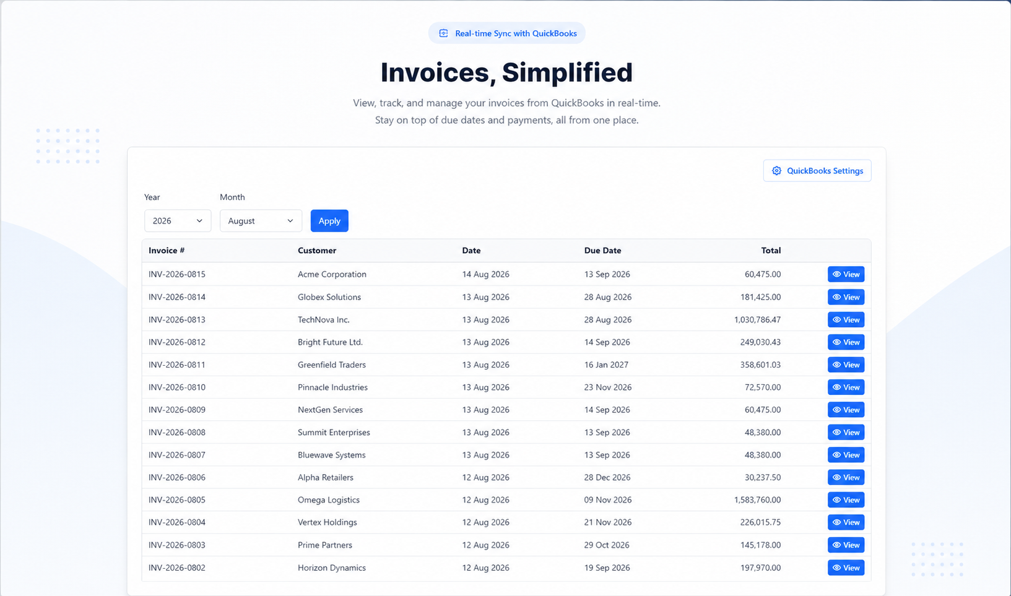Click the total 249,030.43
The image size is (1011, 596).
click(x=760, y=342)
